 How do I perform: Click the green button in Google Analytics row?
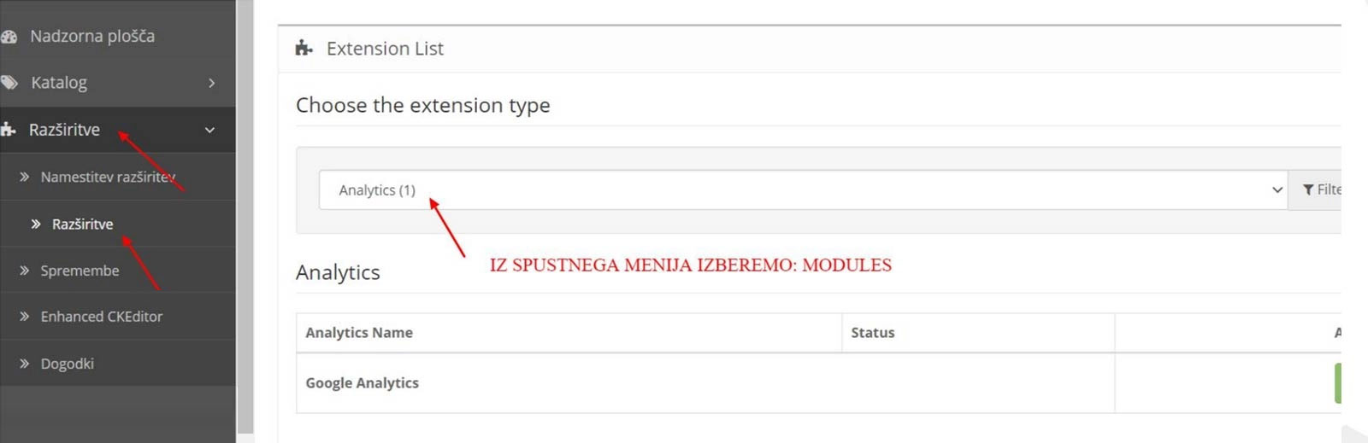point(1337,383)
